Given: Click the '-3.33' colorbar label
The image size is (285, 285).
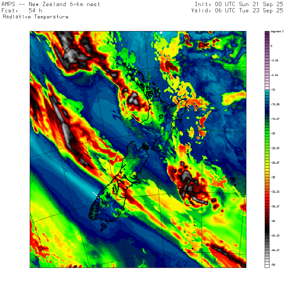Looking at the screenshot, I should tap(274, 60).
